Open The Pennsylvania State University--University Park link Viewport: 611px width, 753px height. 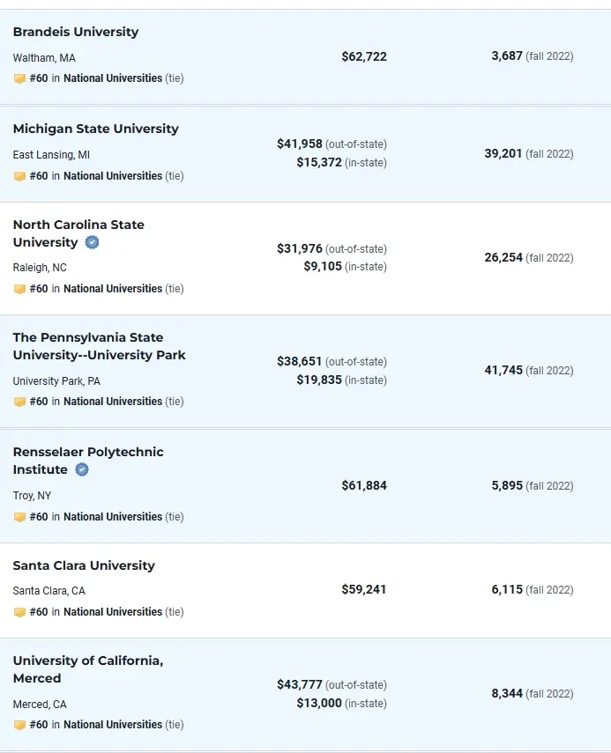99,346
